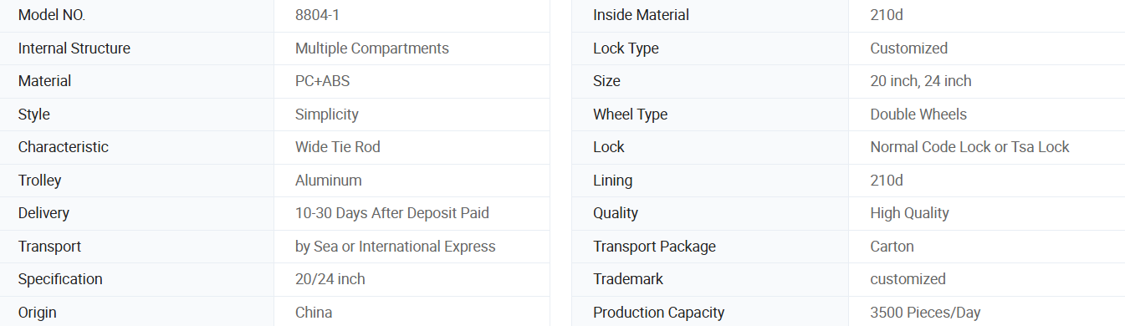Select the 20 inch, 24 inch size value
The width and height of the screenshot is (1125, 326).
click(921, 81)
